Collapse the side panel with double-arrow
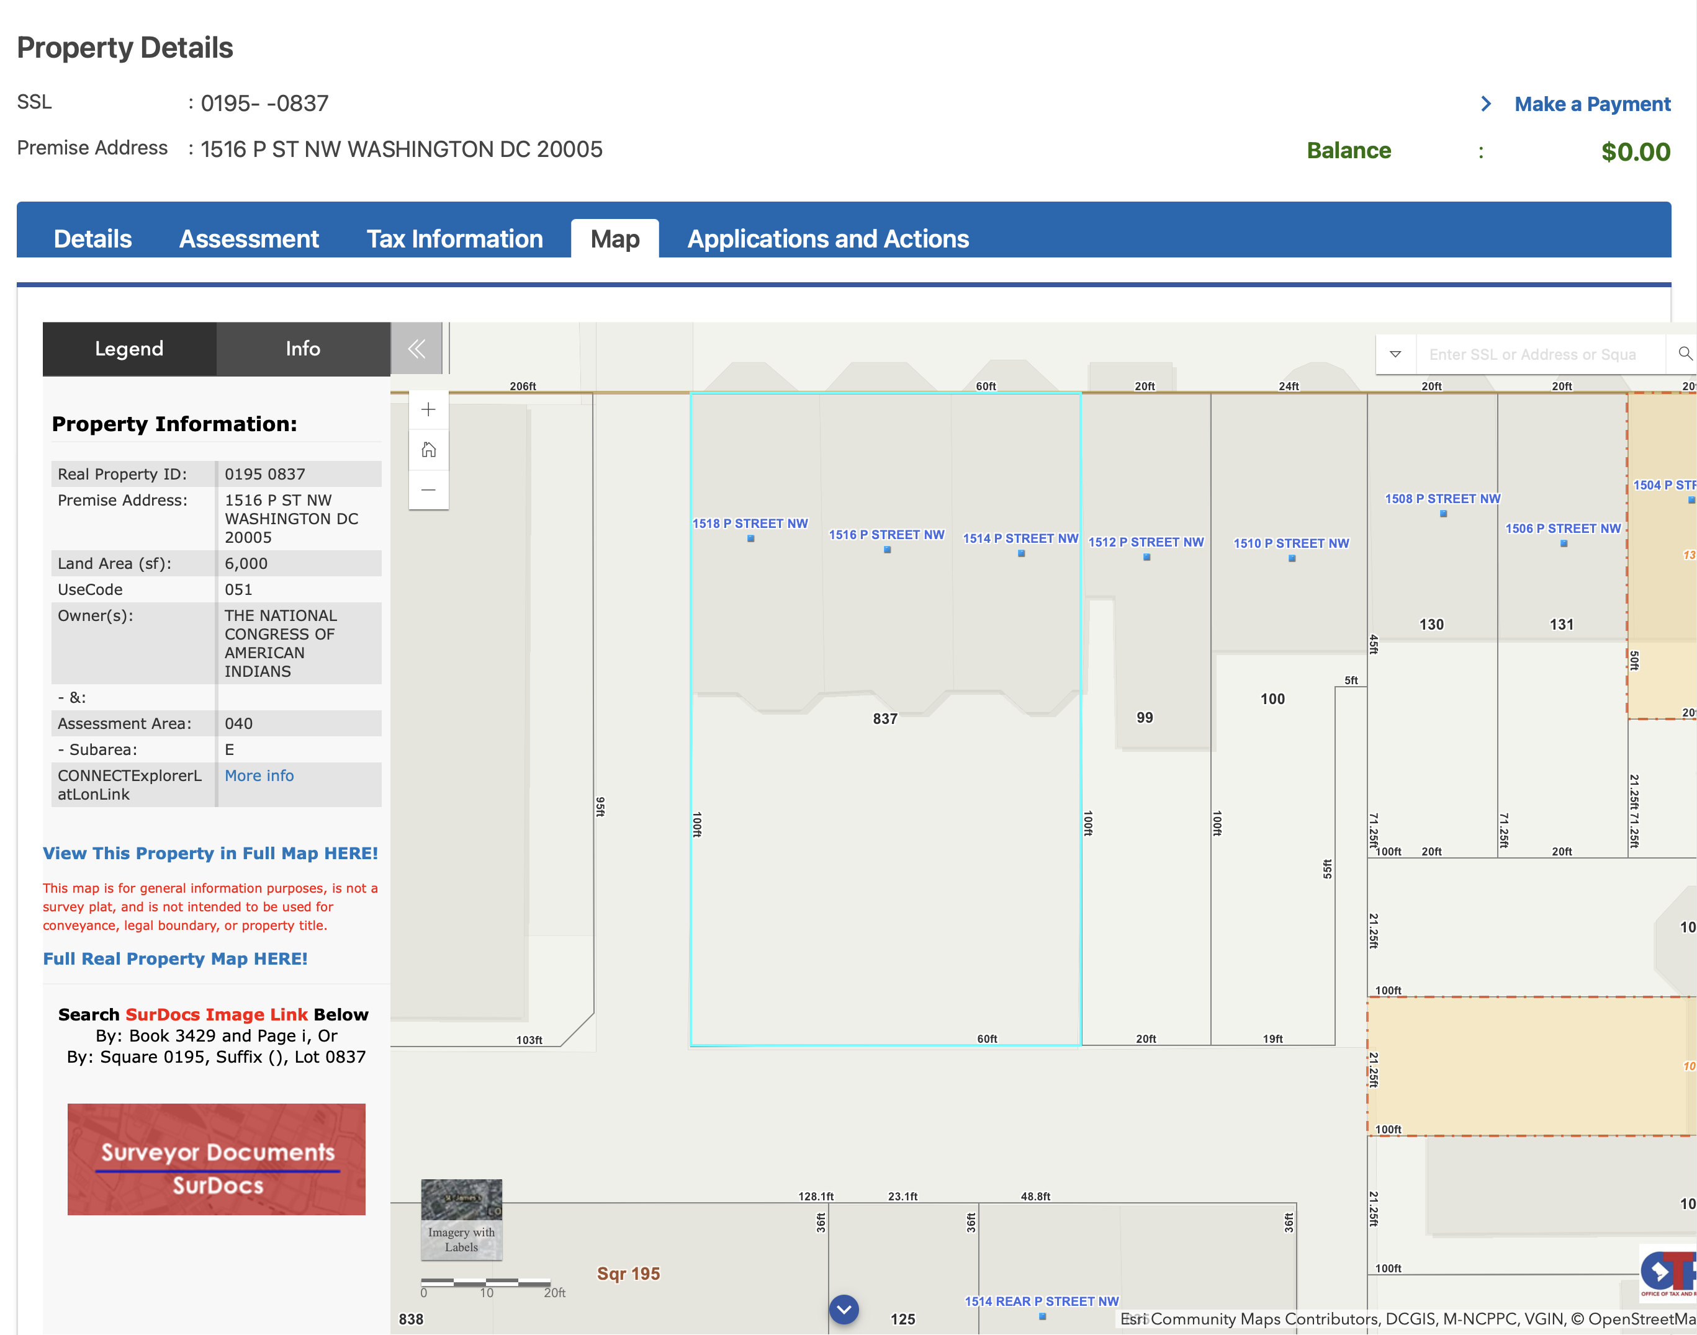This screenshot has height=1335, width=1697. tap(416, 349)
